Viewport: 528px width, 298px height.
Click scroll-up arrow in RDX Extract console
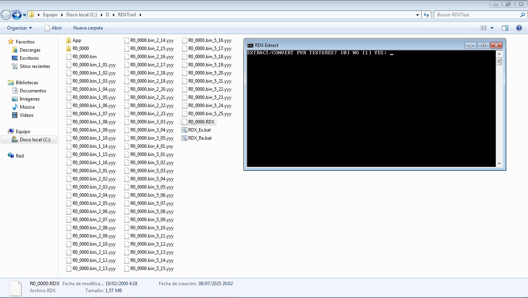coord(499,54)
